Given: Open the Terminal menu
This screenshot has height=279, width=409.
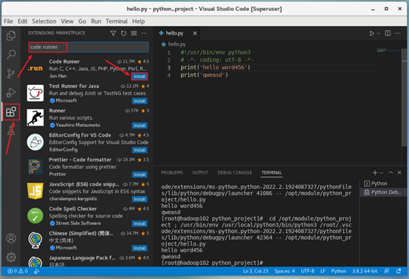Looking at the screenshot, I should tap(117, 21).
